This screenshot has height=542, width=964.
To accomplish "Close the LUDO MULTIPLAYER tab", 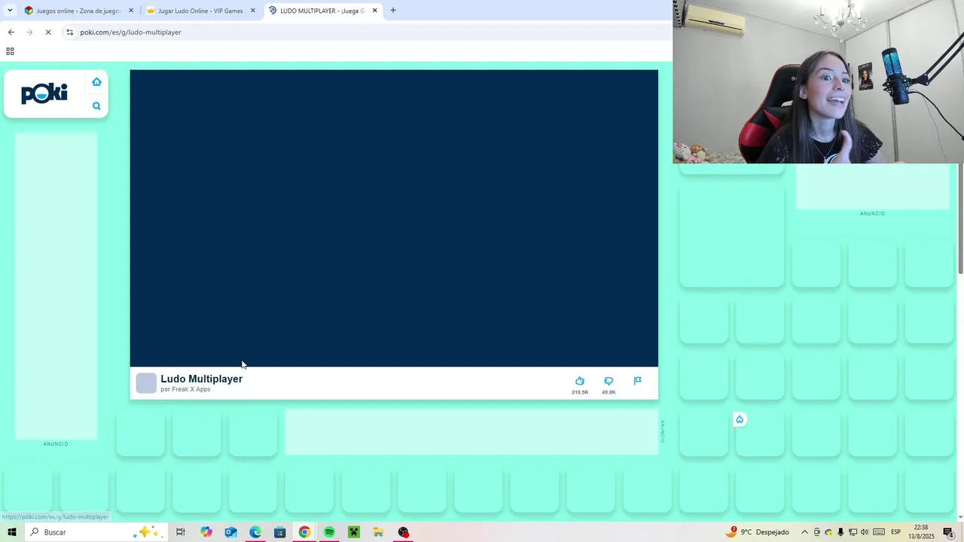I will click(374, 11).
